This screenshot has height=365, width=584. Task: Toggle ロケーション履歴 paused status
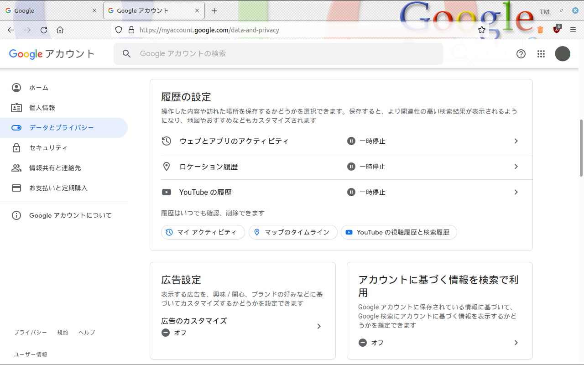point(366,167)
